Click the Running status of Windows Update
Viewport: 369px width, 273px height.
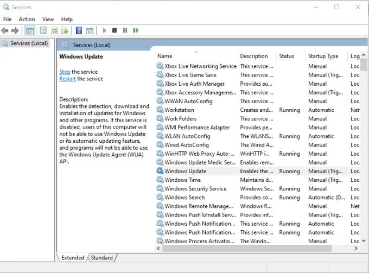[x=289, y=171]
